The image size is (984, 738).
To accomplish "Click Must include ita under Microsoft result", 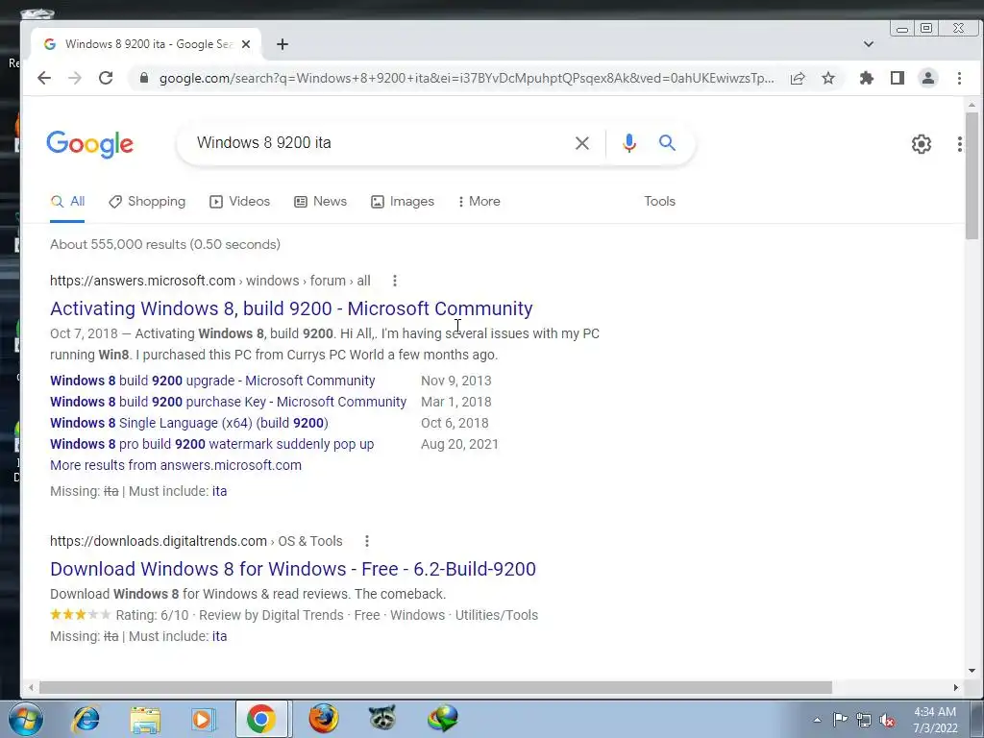I will point(219,491).
